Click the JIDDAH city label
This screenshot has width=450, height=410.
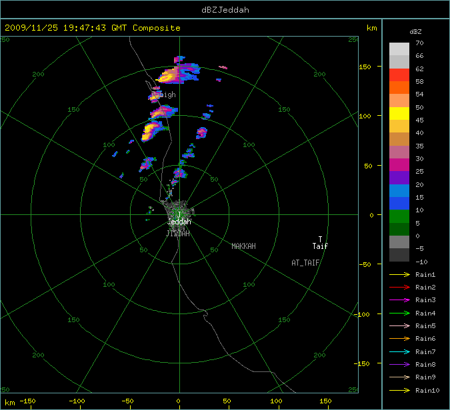pos(178,234)
